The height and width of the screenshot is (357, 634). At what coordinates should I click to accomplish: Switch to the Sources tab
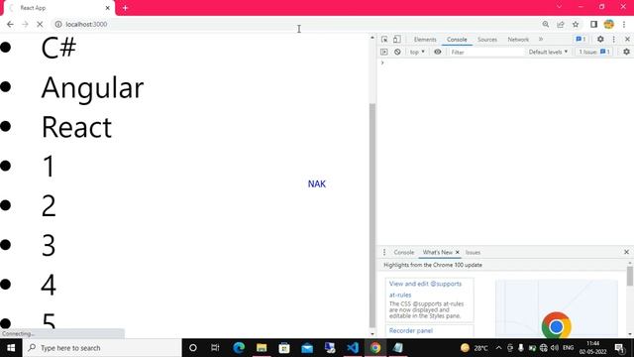487,40
